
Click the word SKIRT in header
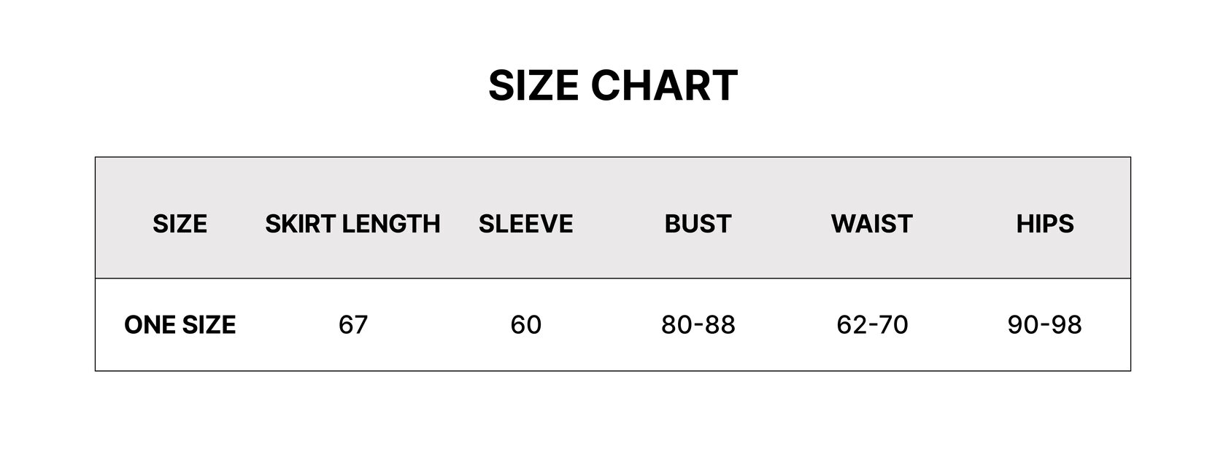coord(300,224)
